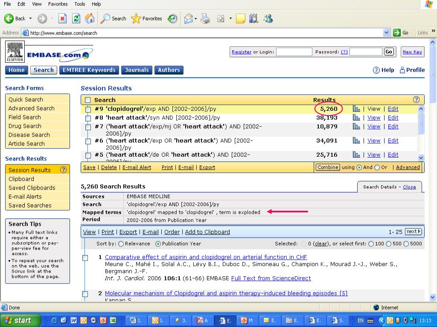Tick the checkbox for search #8
The height and width of the screenshot is (327, 437).
(88, 118)
